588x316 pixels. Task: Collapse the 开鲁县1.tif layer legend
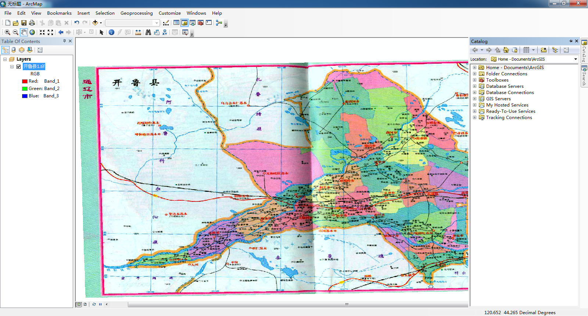[12, 67]
